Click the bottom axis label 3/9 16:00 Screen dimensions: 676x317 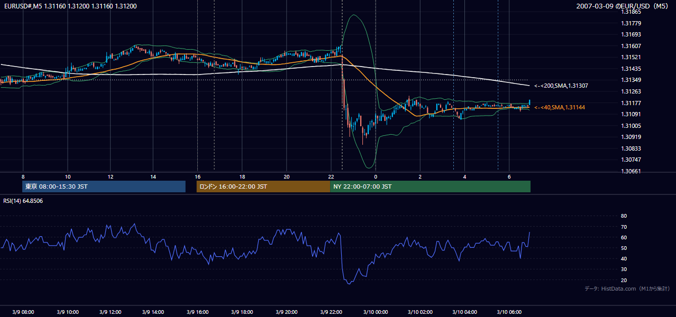(197, 312)
